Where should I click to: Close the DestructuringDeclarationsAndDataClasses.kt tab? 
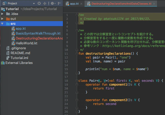point(154,4)
